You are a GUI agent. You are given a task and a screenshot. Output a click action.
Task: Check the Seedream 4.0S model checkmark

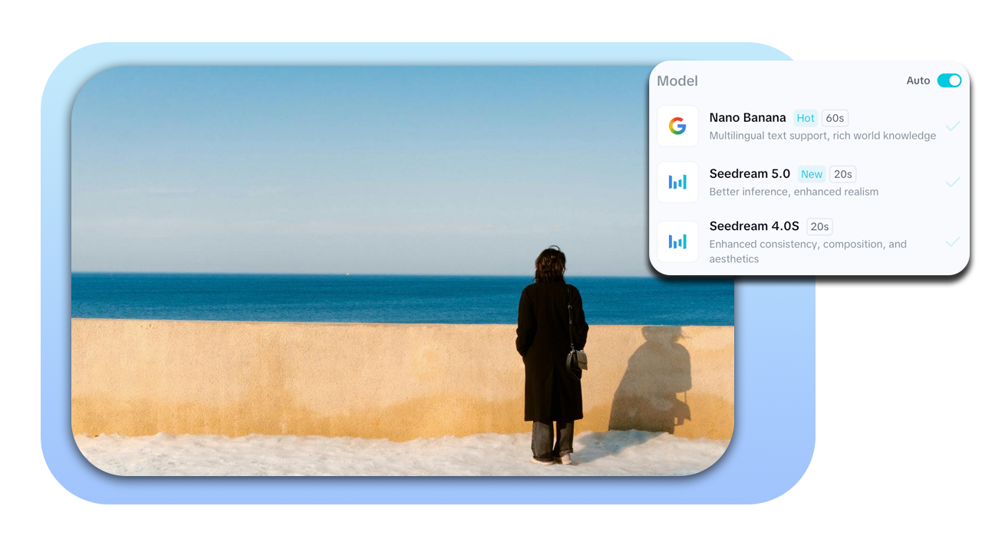(953, 242)
